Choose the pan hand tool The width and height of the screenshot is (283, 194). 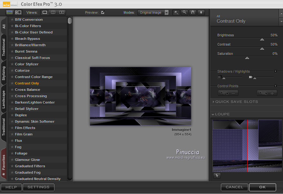click(192, 12)
